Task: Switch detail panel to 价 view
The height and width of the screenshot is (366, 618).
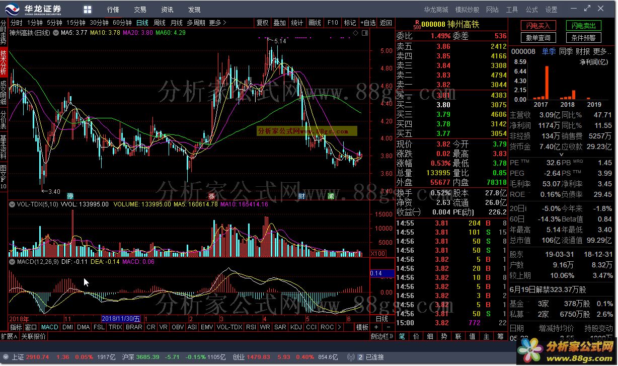Action: tap(416, 336)
